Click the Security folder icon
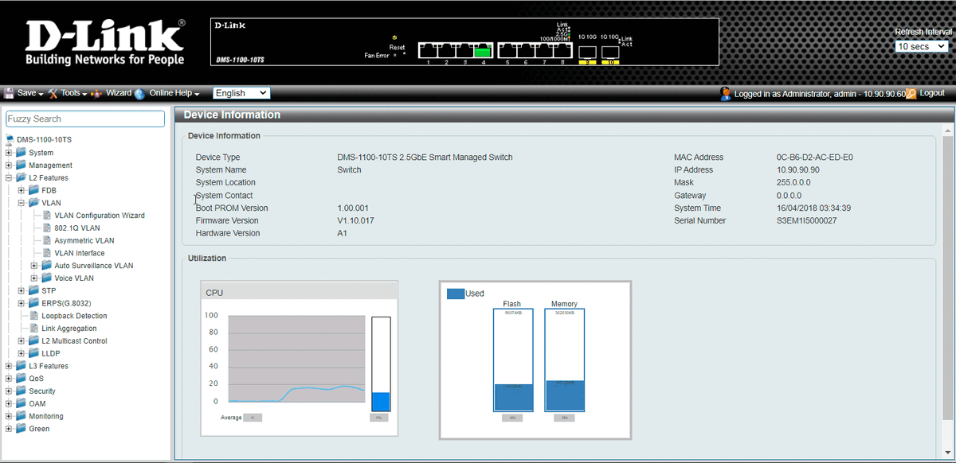The width and height of the screenshot is (956, 463). [21, 391]
